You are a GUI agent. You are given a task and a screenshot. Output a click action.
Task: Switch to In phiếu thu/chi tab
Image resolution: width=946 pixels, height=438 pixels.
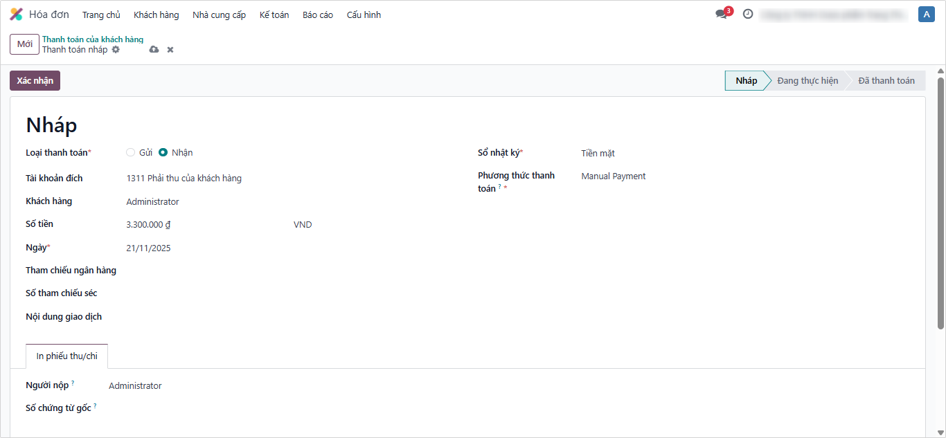coord(66,356)
